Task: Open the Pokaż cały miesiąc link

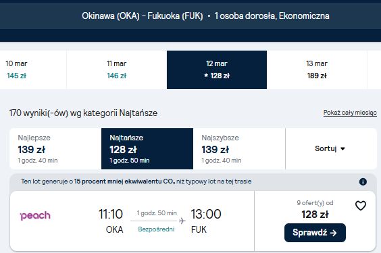Action: [350, 113]
